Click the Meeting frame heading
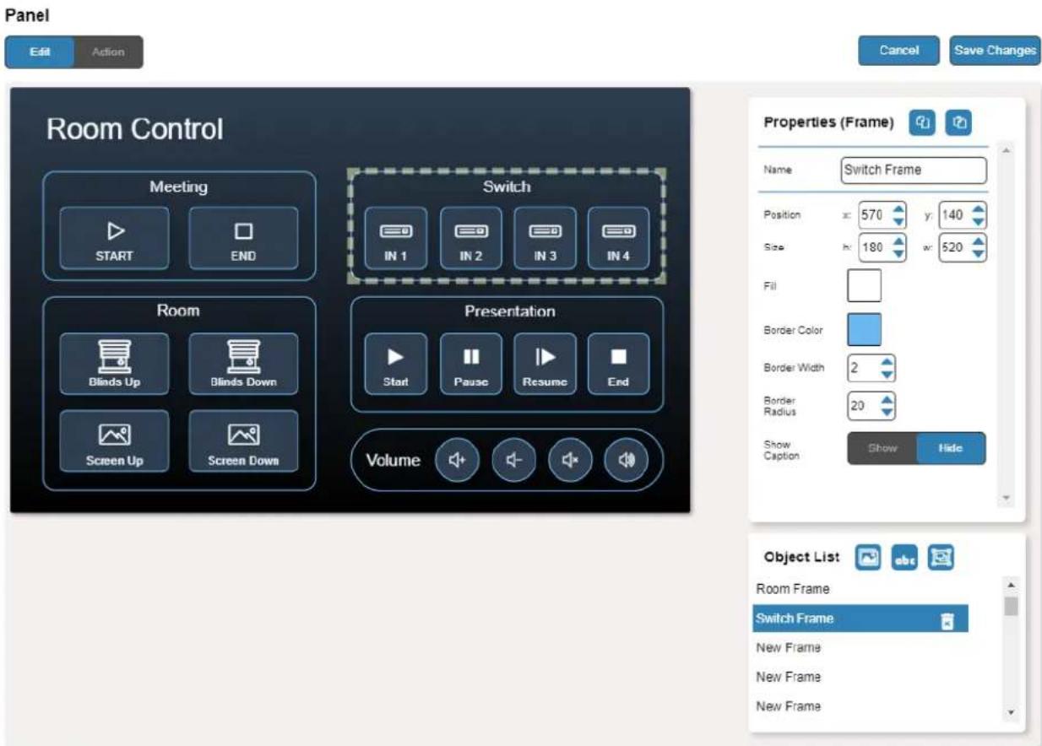This screenshot has height=746, width=1042. [179, 187]
